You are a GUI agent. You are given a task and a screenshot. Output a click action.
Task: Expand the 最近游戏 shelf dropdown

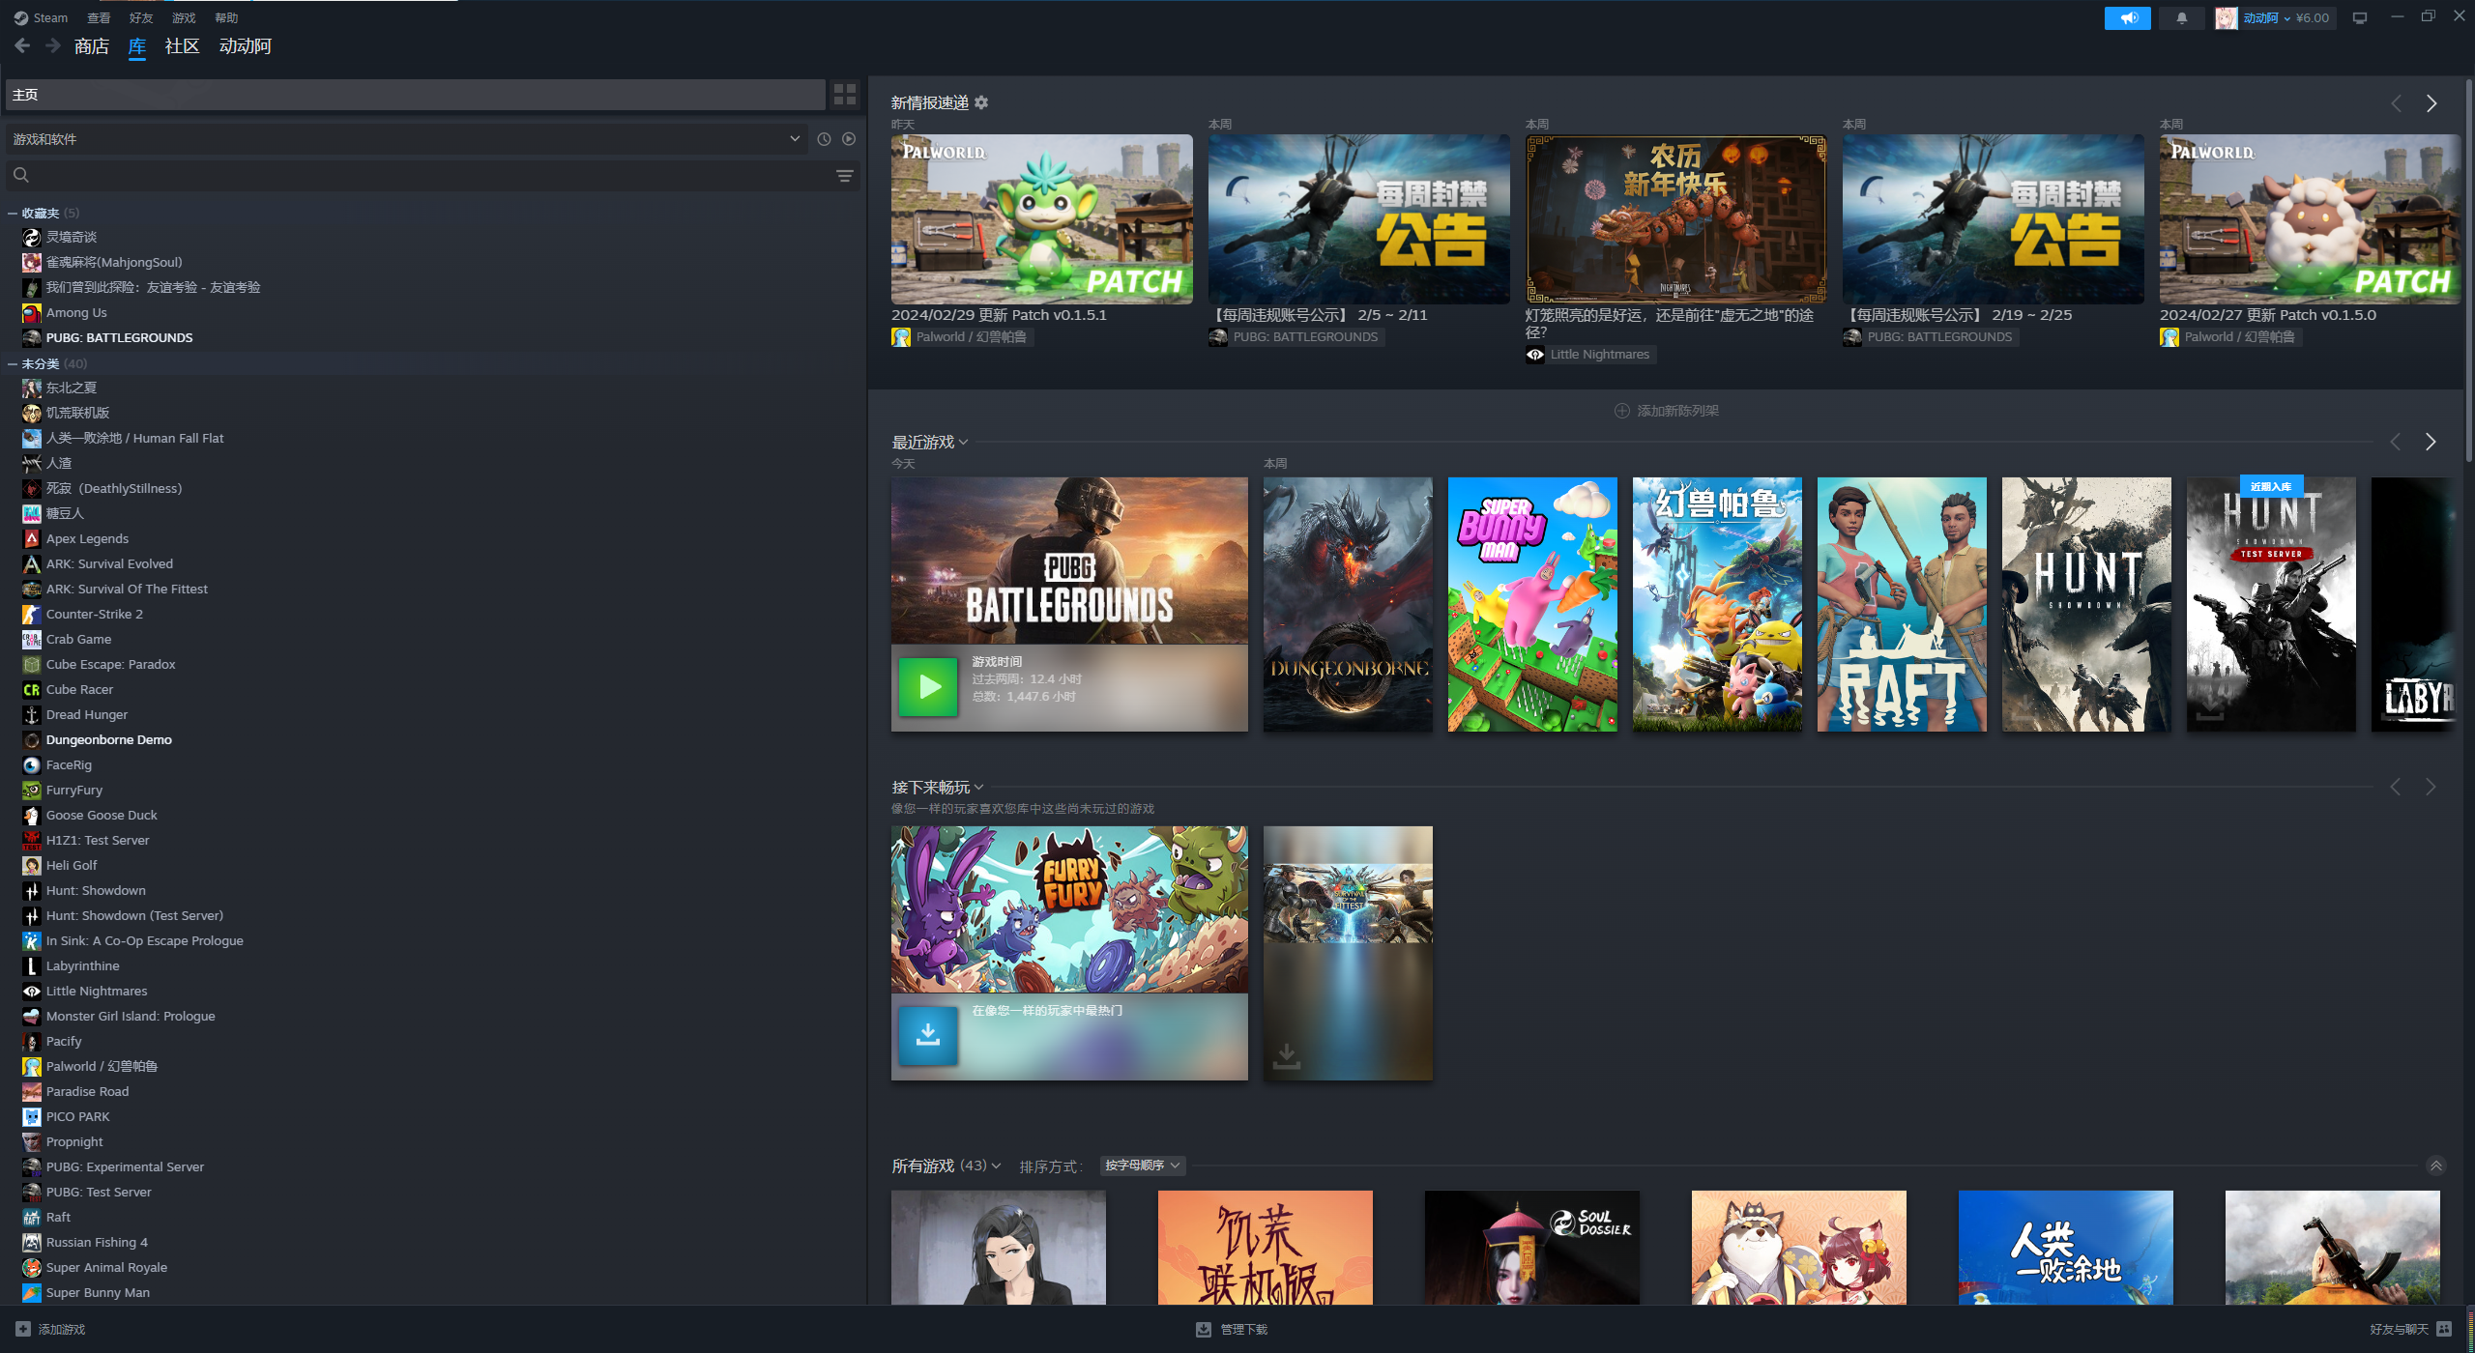(x=963, y=443)
